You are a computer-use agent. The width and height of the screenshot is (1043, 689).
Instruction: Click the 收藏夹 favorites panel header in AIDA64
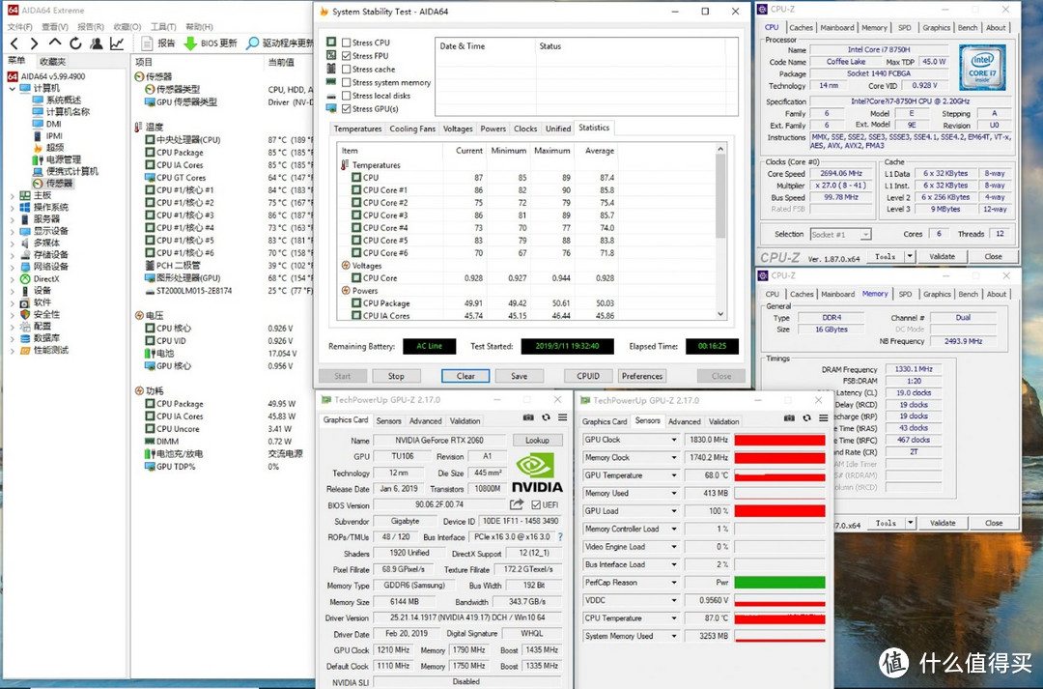(52, 61)
